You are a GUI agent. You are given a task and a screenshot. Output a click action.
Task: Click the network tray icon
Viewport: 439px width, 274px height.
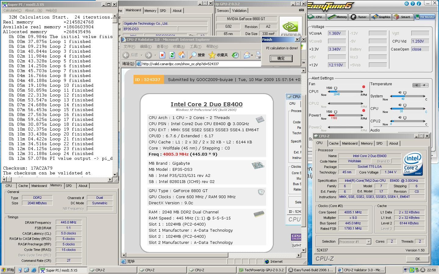click(x=406, y=270)
